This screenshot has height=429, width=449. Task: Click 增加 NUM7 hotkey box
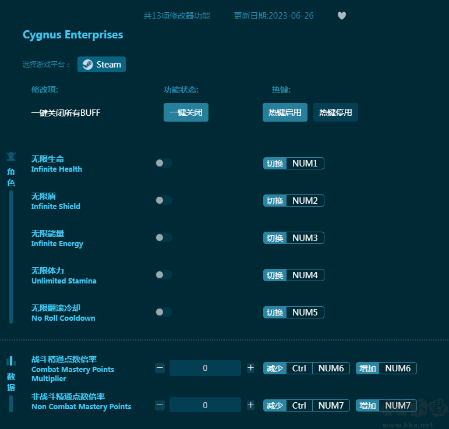tap(398, 406)
